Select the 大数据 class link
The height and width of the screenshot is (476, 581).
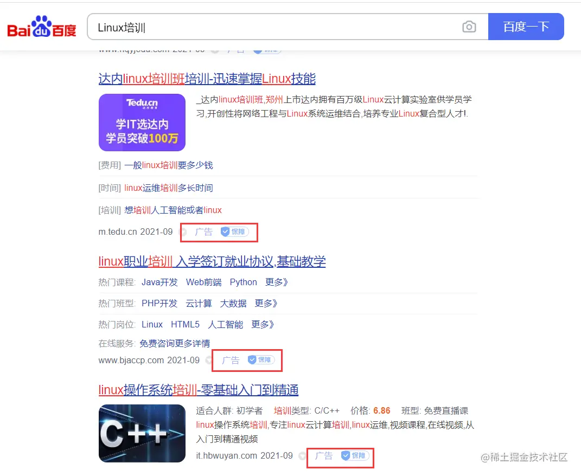tap(233, 304)
